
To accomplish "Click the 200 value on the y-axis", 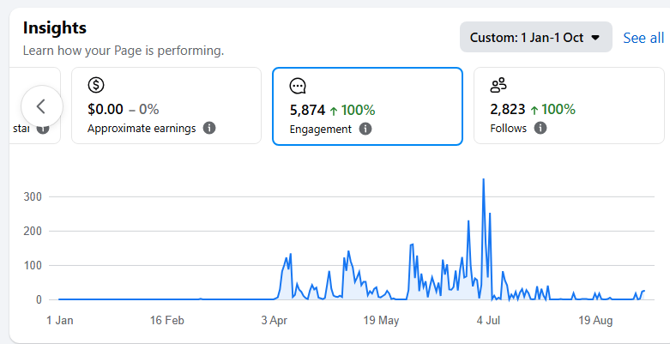I will coord(33,231).
